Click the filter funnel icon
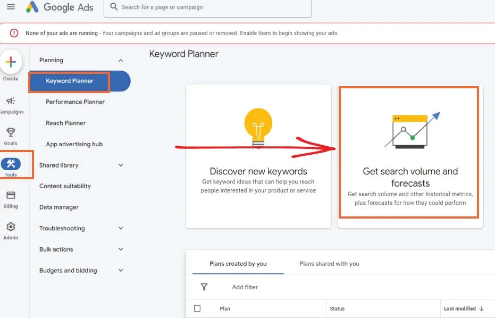Viewport: 495px width, 318px height. [x=204, y=287]
